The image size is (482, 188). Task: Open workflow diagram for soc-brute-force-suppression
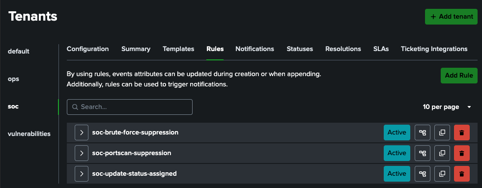point(423,133)
